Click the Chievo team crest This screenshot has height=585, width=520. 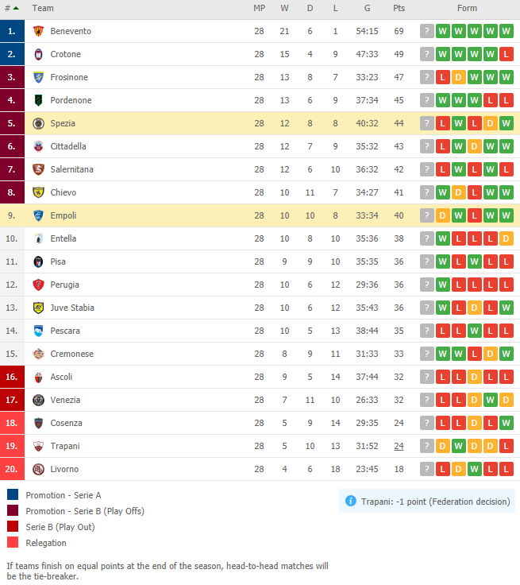pos(38,192)
